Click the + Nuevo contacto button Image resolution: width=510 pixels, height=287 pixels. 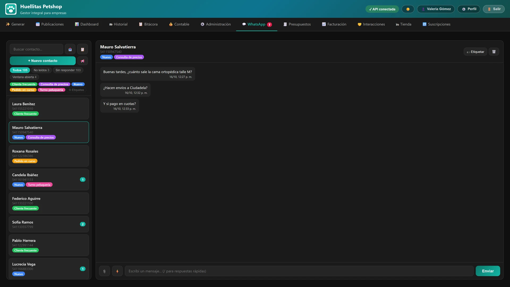(x=43, y=61)
